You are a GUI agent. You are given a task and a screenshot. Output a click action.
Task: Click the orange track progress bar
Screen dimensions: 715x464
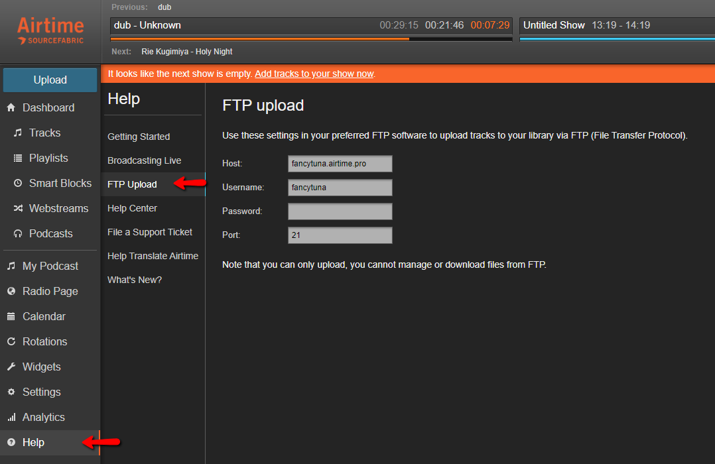pyautogui.click(x=312, y=39)
